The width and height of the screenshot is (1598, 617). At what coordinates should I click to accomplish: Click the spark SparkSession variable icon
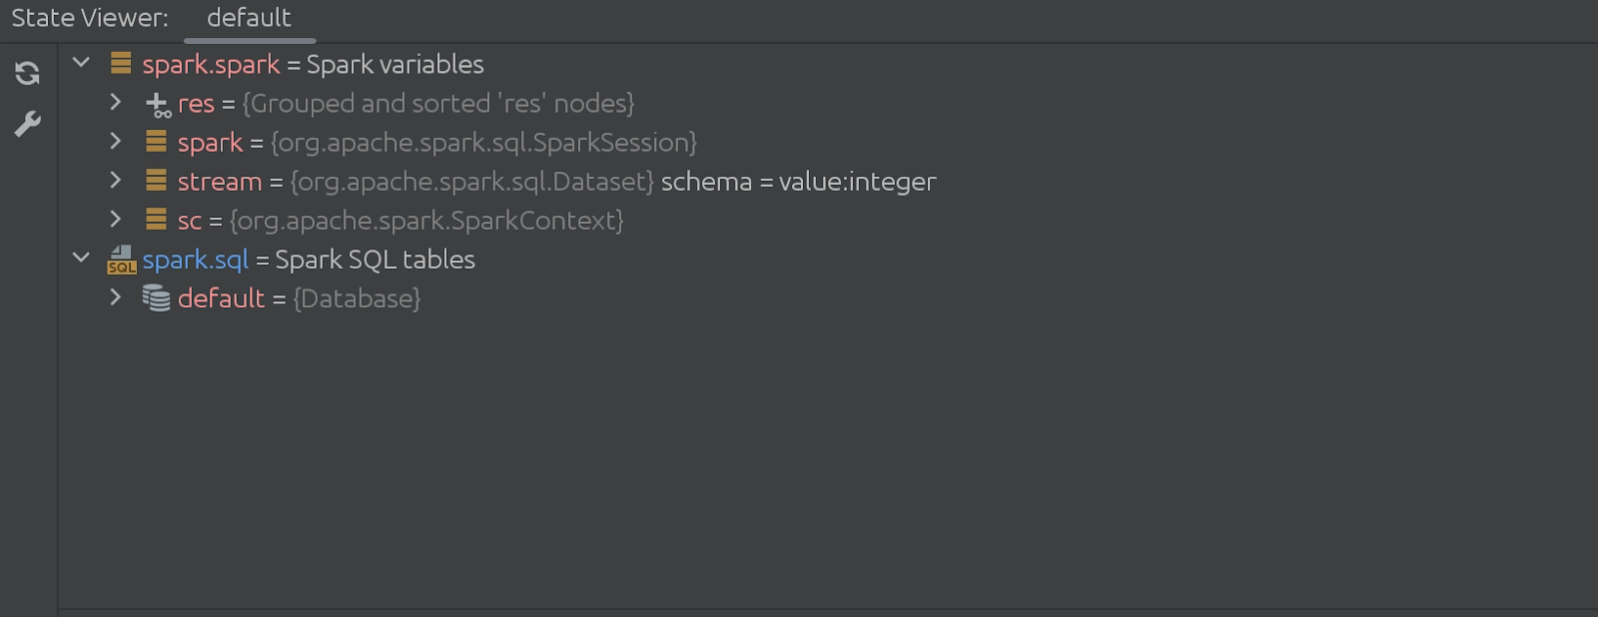(156, 142)
